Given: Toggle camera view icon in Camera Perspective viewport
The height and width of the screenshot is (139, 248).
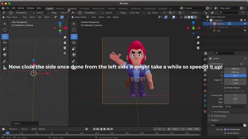Looking at the screenshot, I should point(198,48).
